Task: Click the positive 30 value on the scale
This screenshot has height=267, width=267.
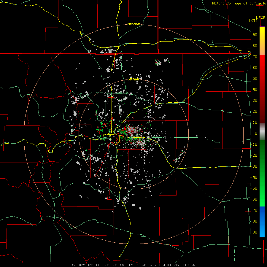Action: pos(255,101)
